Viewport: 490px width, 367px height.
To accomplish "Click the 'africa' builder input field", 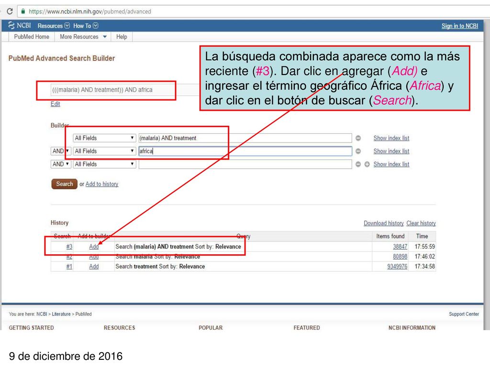I will pos(245,151).
